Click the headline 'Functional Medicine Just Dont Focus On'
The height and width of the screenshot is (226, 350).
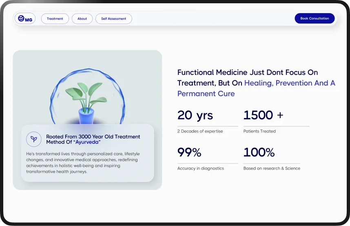(x=248, y=72)
